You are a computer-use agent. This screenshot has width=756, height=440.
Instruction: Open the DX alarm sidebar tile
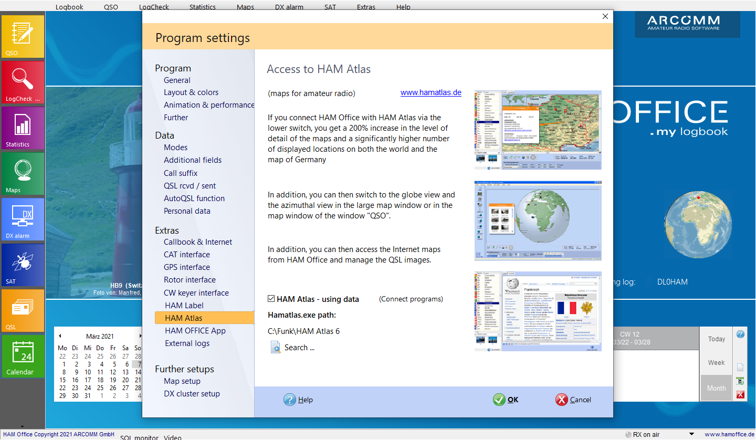tap(23, 219)
